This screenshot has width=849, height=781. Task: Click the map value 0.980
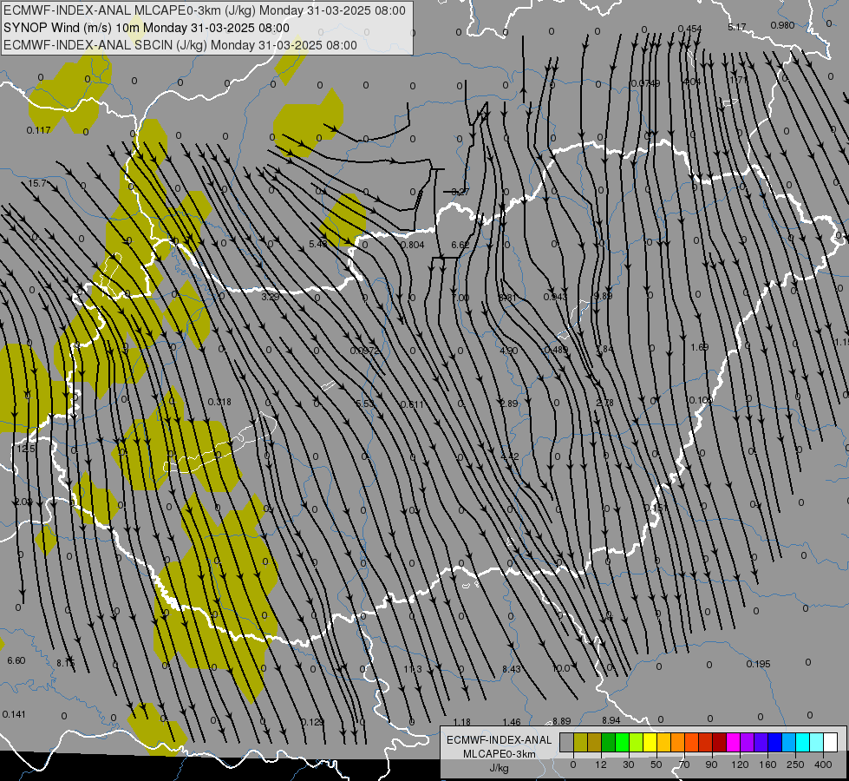tap(782, 25)
